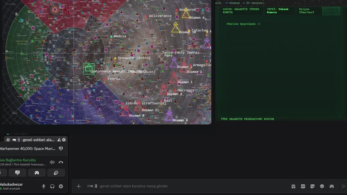This screenshot has height=195, width=347.
Task: Click the Iyanden (Craftworld) dot
Action: (x=123, y=103)
